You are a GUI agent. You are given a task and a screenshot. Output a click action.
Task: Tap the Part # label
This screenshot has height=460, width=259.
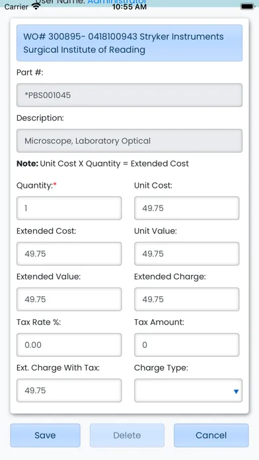click(x=30, y=73)
